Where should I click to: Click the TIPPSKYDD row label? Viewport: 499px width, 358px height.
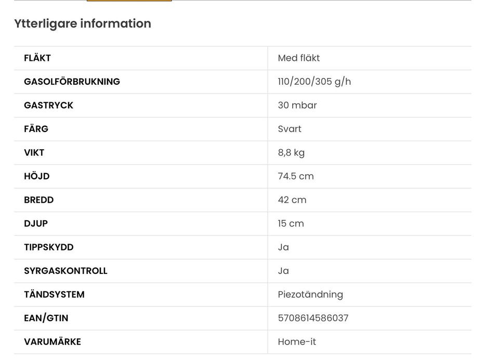[x=49, y=247]
